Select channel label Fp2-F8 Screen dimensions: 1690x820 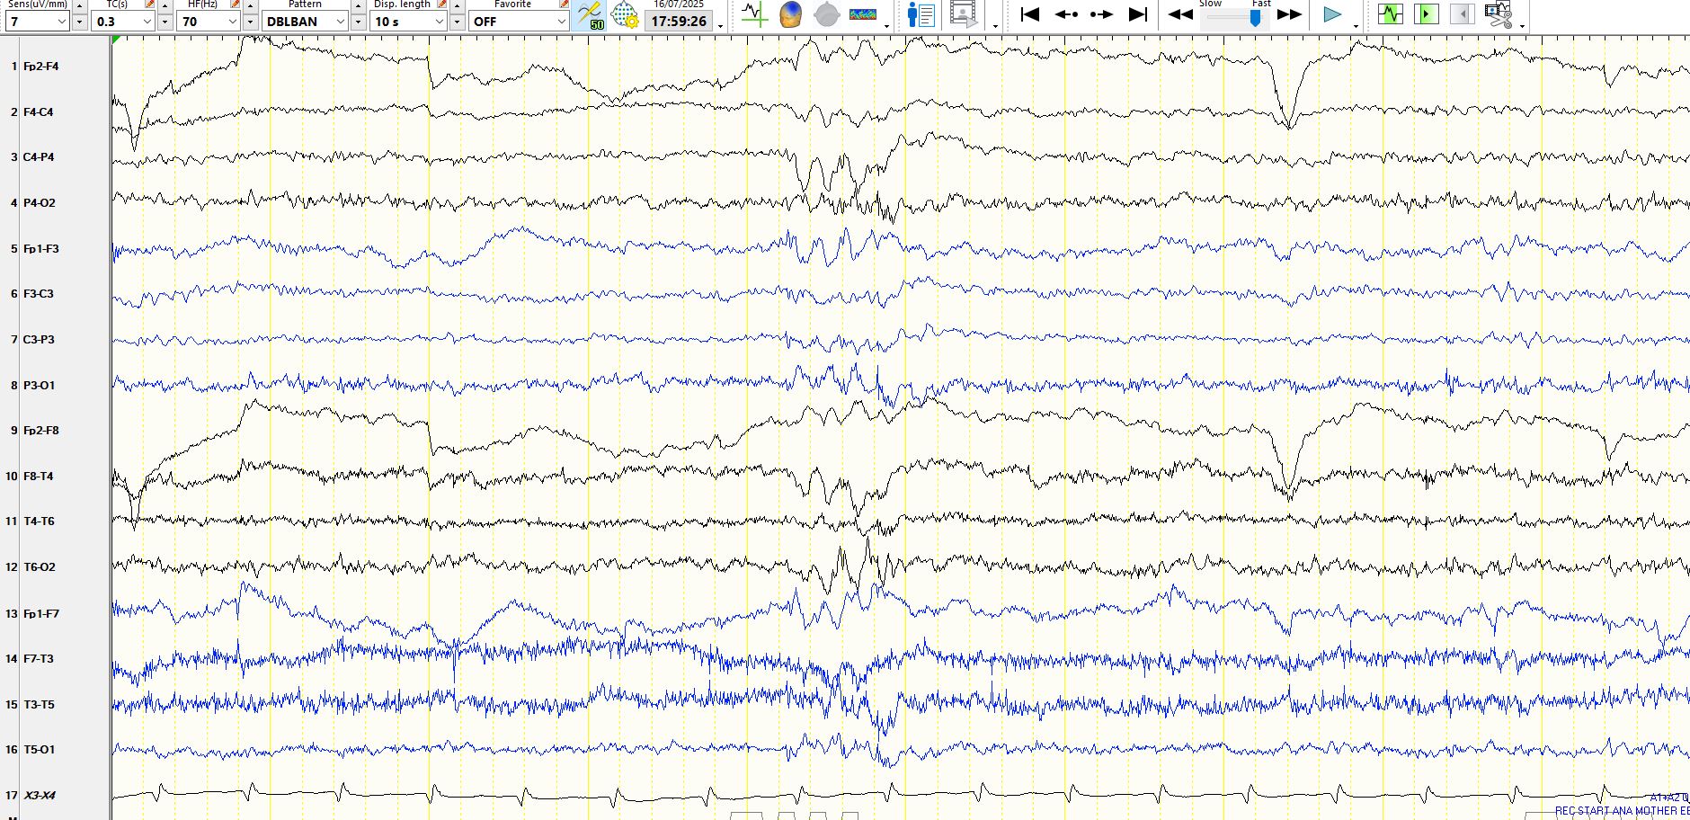point(41,431)
